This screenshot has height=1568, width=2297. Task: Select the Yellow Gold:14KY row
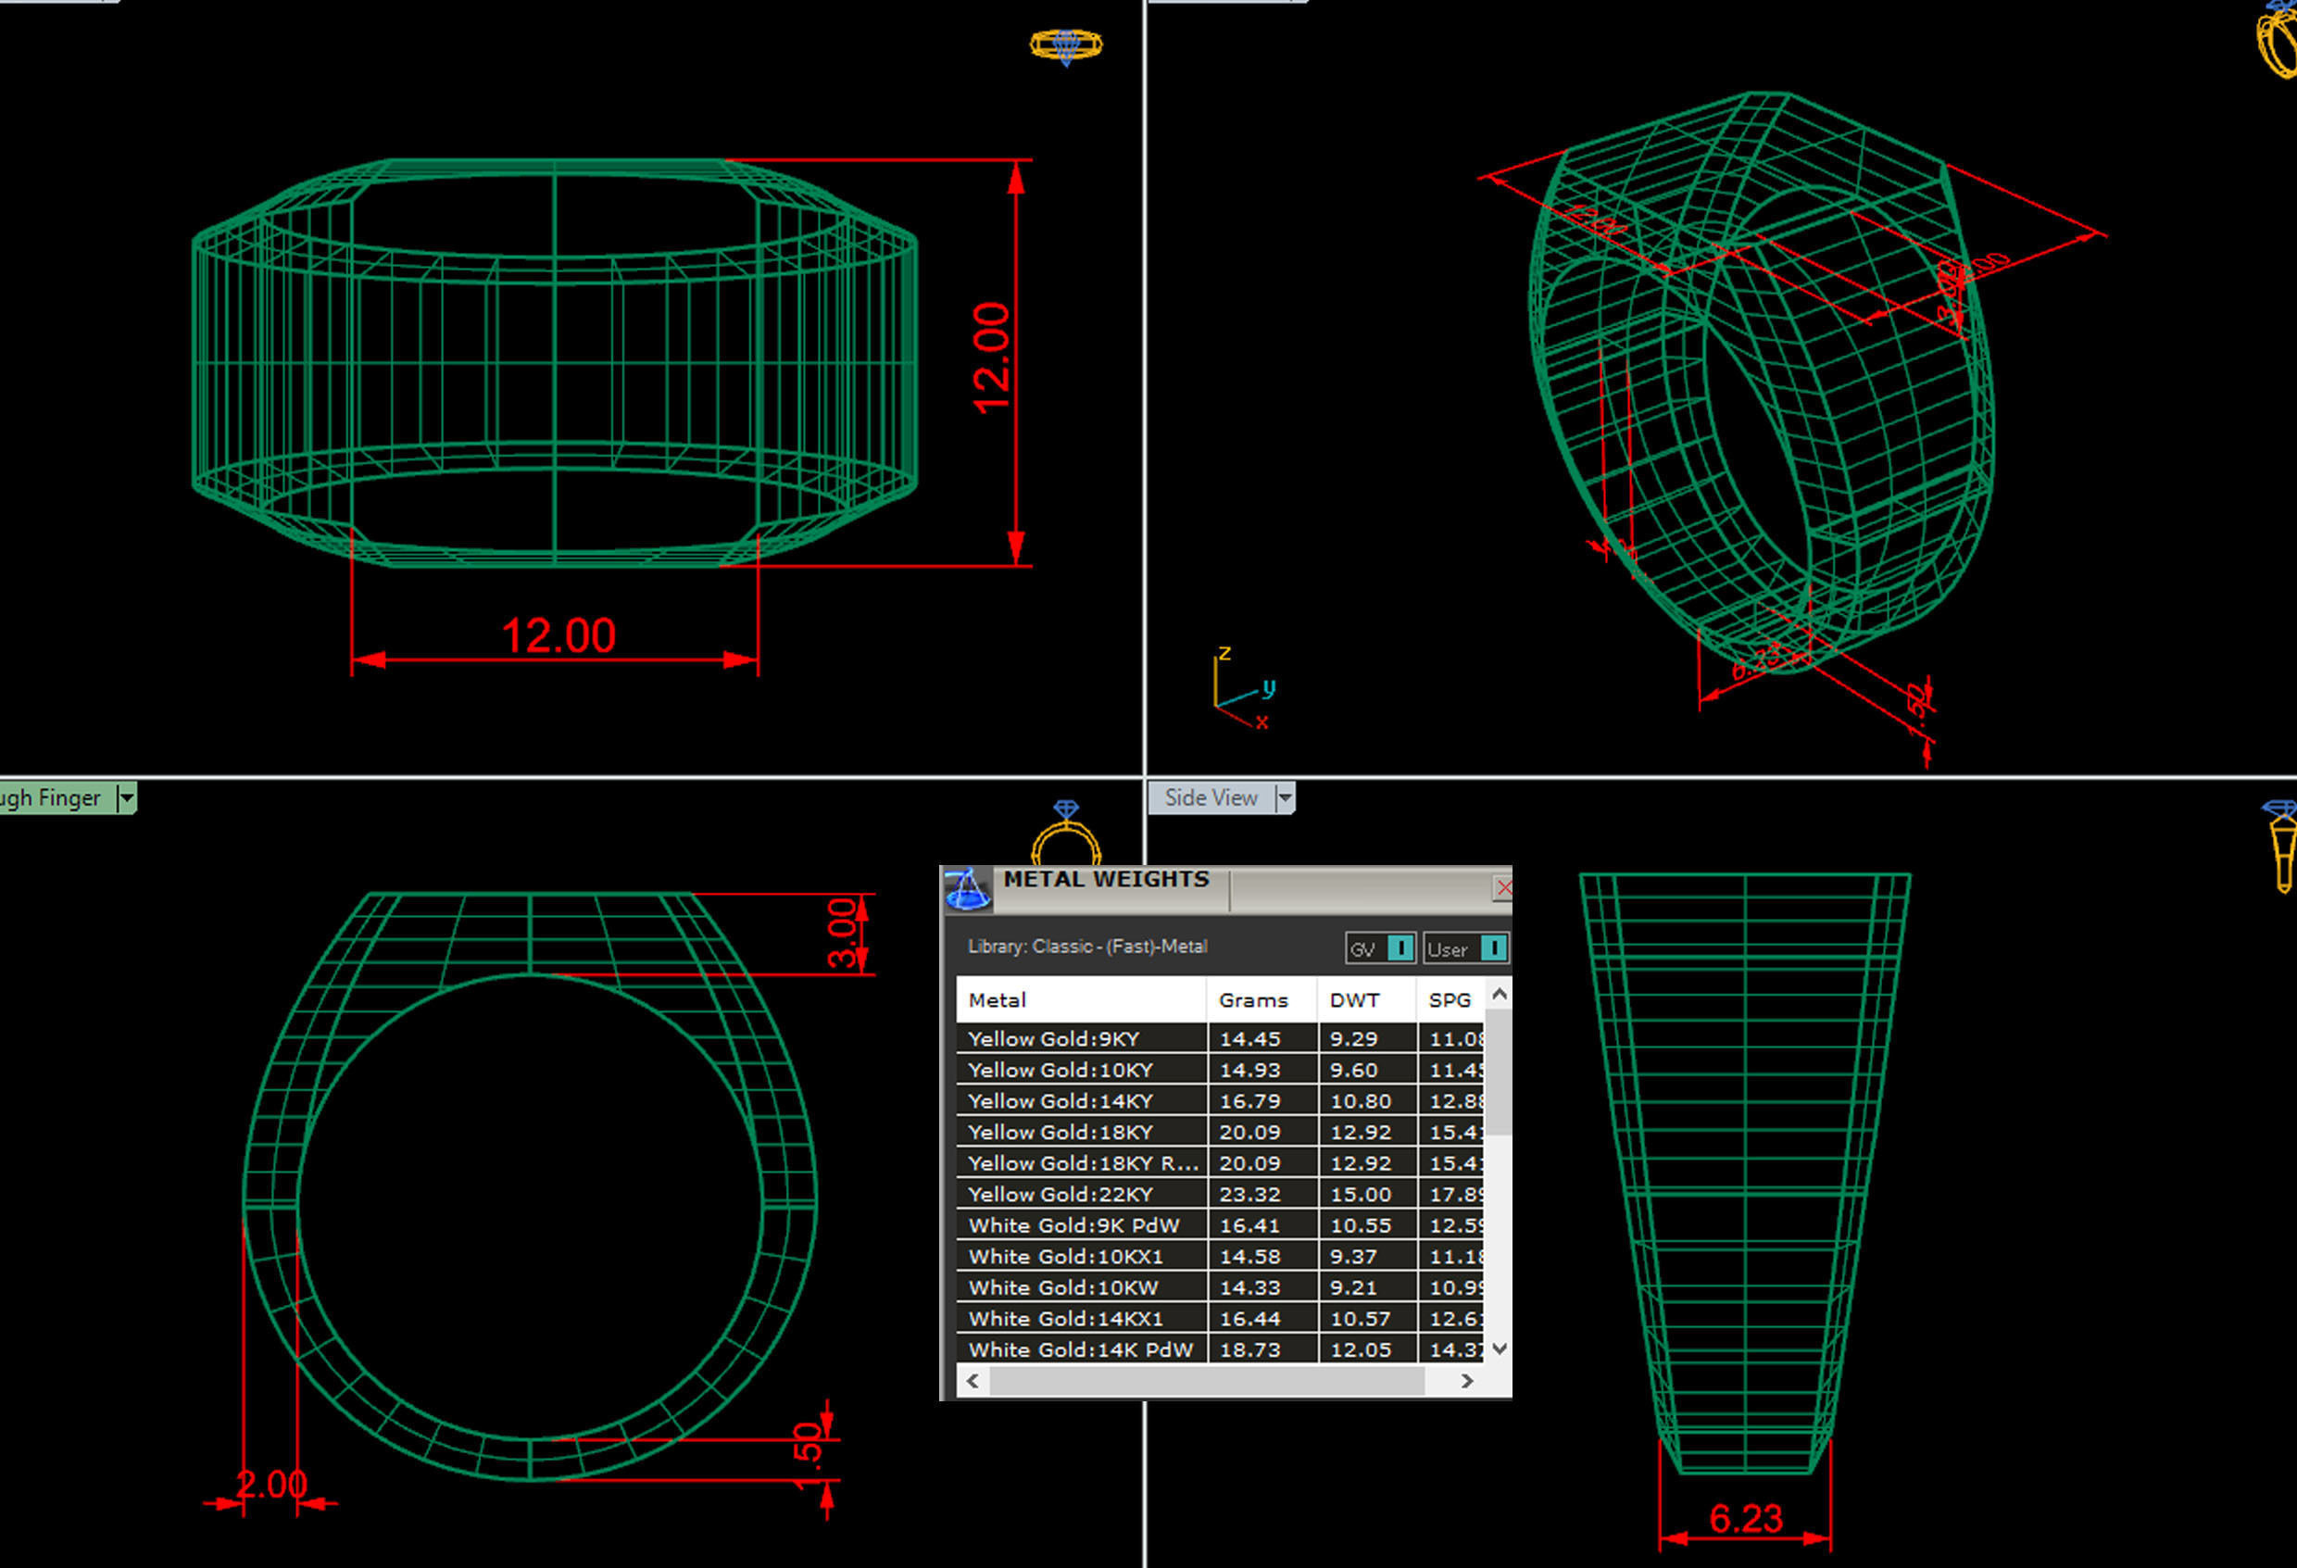click(x=1221, y=1100)
